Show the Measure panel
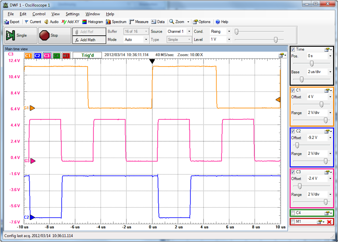The width and height of the screenshot is (338, 242). [x=139, y=22]
